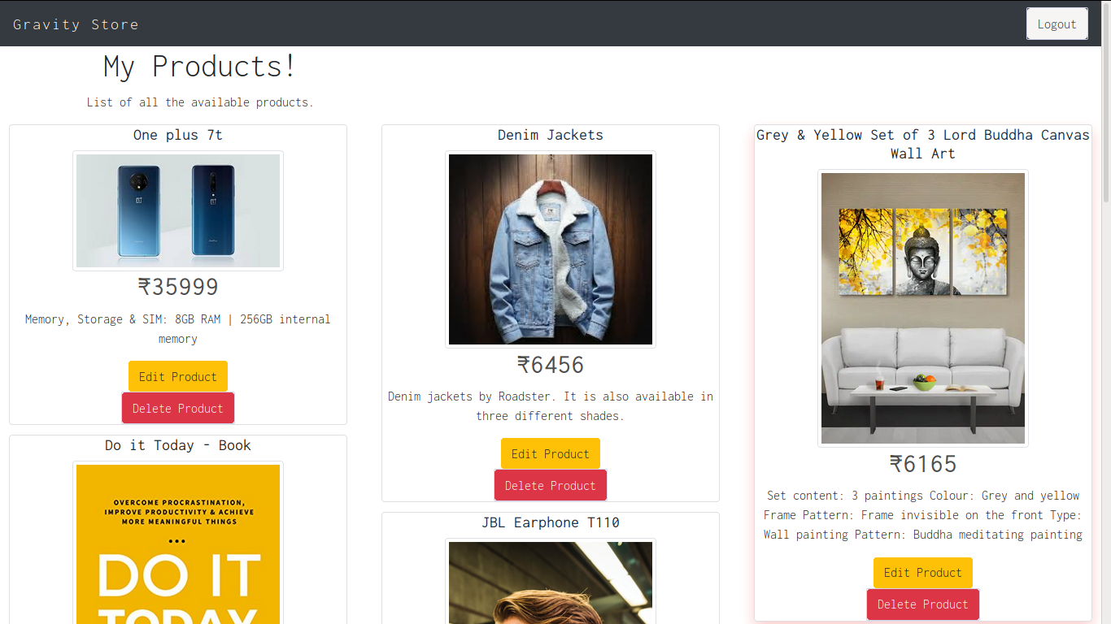Click the ₹6456 price
The height and width of the screenshot is (624, 1111).
(x=551, y=365)
